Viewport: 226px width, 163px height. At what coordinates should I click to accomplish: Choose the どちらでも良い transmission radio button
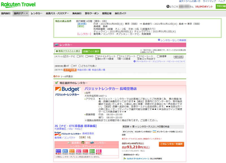coord(80,66)
